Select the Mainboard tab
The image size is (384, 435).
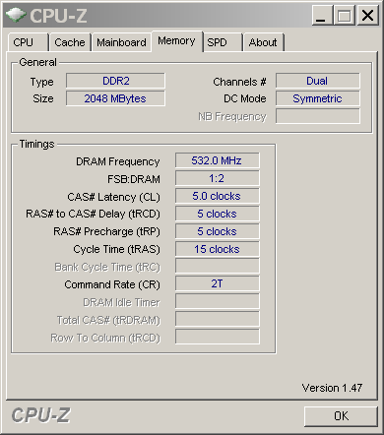[x=121, y=42]
